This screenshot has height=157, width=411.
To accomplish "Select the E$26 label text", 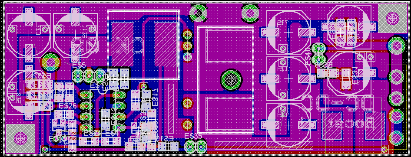I will point(68,106).
